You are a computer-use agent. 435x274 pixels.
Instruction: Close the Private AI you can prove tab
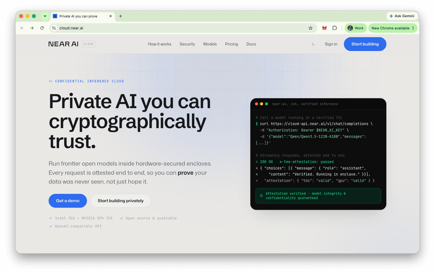click(x=111, y=16)
